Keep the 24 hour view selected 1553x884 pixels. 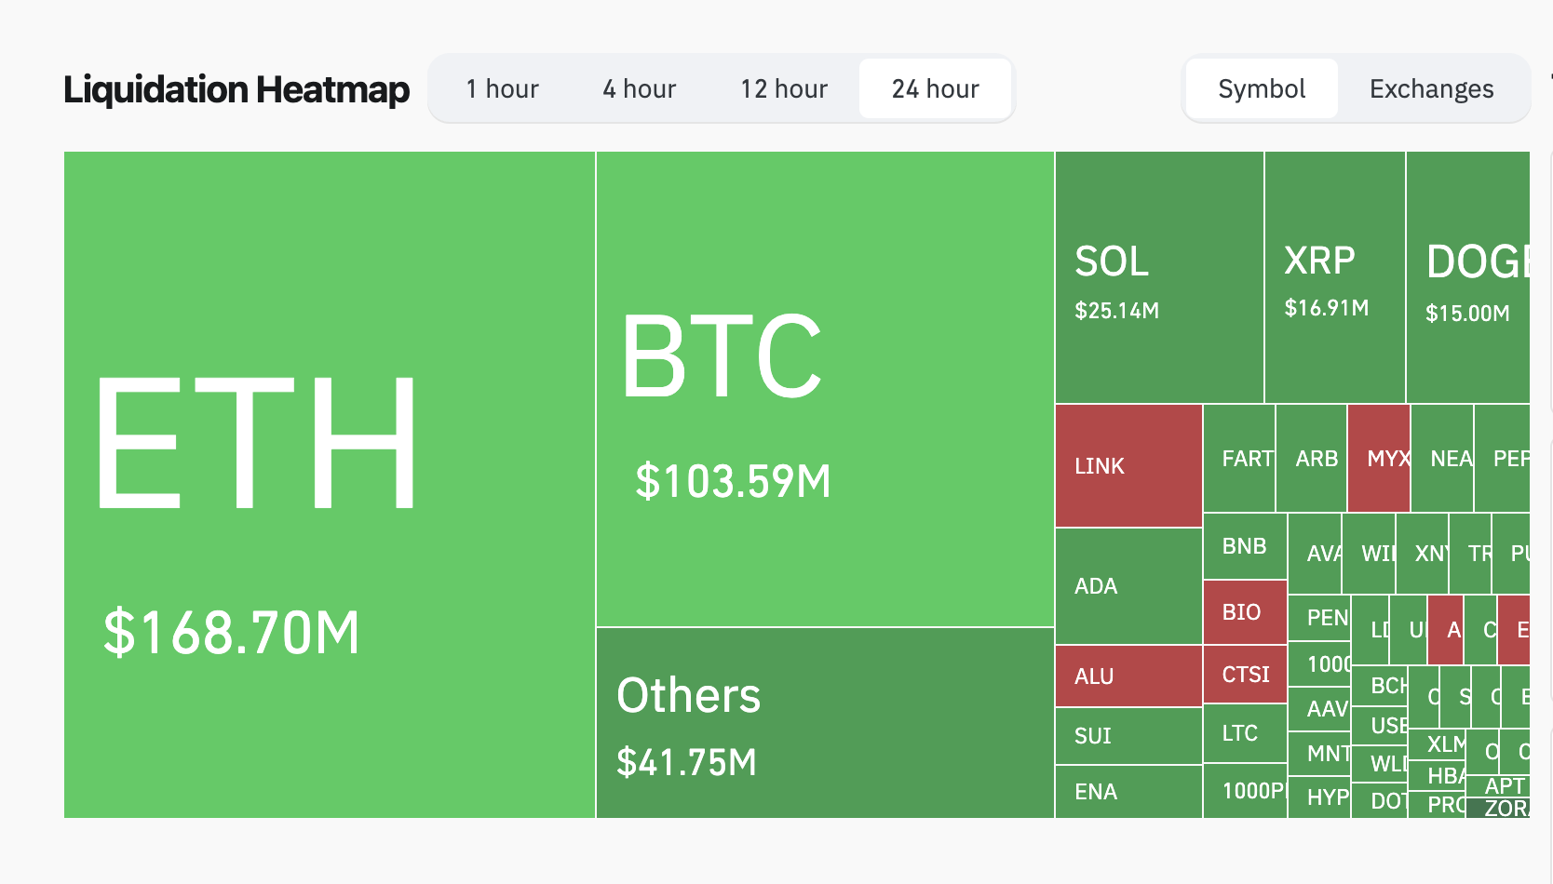click(935, 88)
